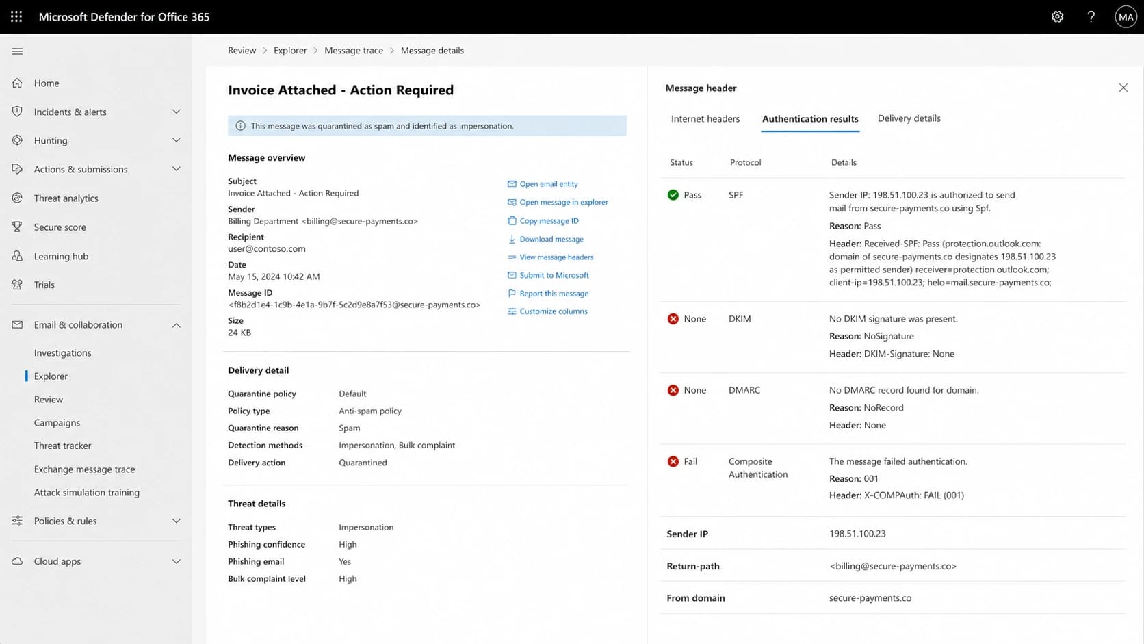Expand the Cloud apps chevron
Image resolution: width=1144 pixels, height=644 pixels.
pos(176,561)
